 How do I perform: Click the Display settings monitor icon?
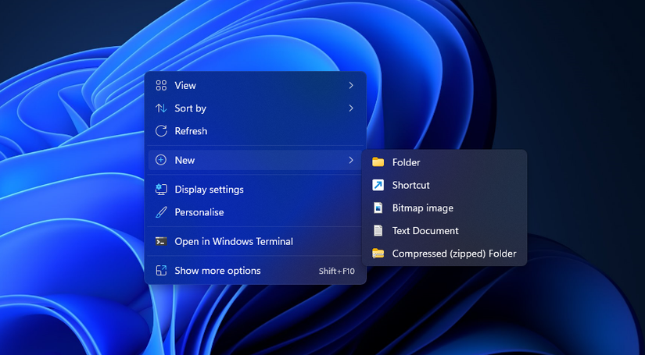click(x=161, y=190)
